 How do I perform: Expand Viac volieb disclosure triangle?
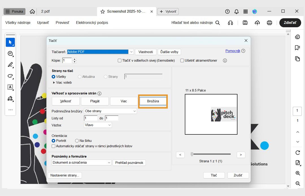pos(54,82)
